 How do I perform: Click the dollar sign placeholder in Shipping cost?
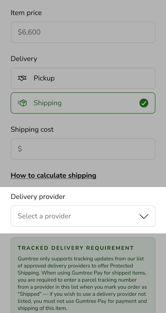[x=20, y=149]
